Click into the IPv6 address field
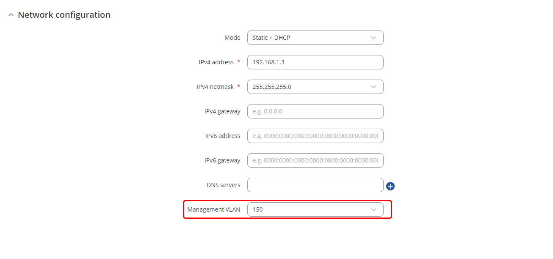 (315, 136)
